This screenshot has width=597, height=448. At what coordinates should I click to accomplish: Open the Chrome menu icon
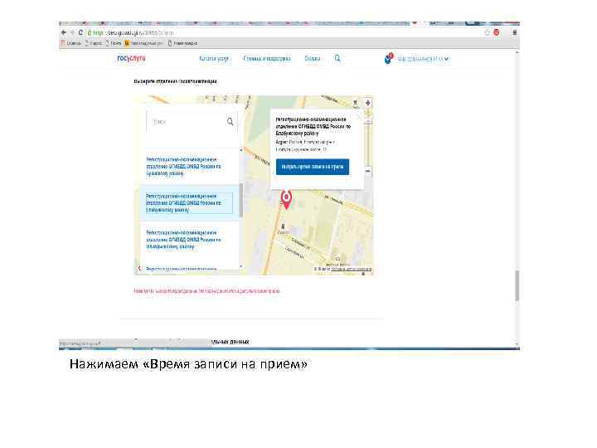[x=515, y=32]
